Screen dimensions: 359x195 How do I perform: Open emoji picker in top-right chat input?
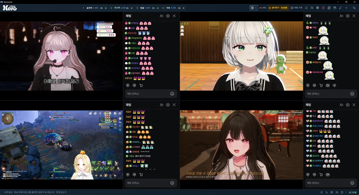[x=352, y=94]
